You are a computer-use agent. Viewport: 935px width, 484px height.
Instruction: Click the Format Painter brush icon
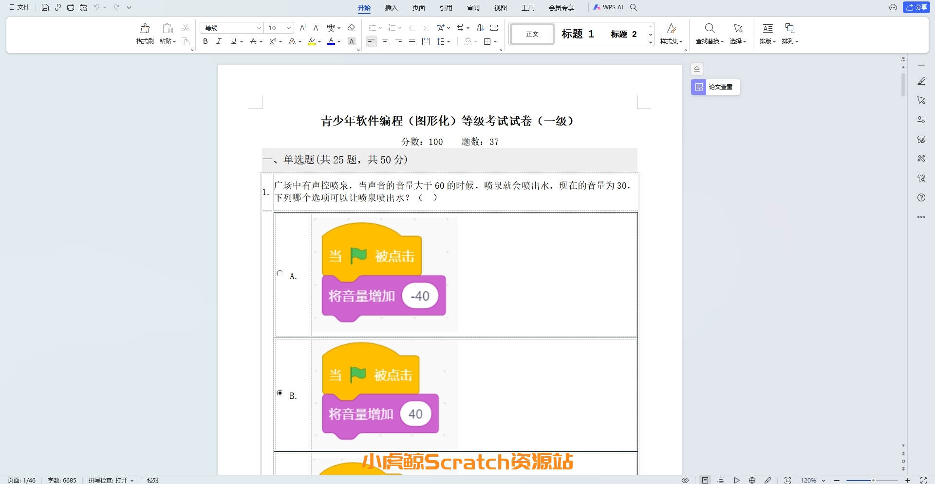click(x=145, y=28)
